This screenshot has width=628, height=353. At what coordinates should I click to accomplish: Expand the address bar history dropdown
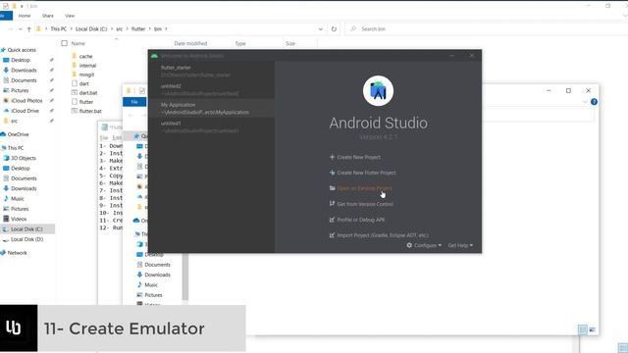321,29
